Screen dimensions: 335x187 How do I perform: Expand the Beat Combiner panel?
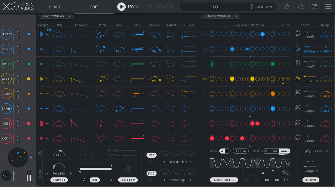coord(56,16)
